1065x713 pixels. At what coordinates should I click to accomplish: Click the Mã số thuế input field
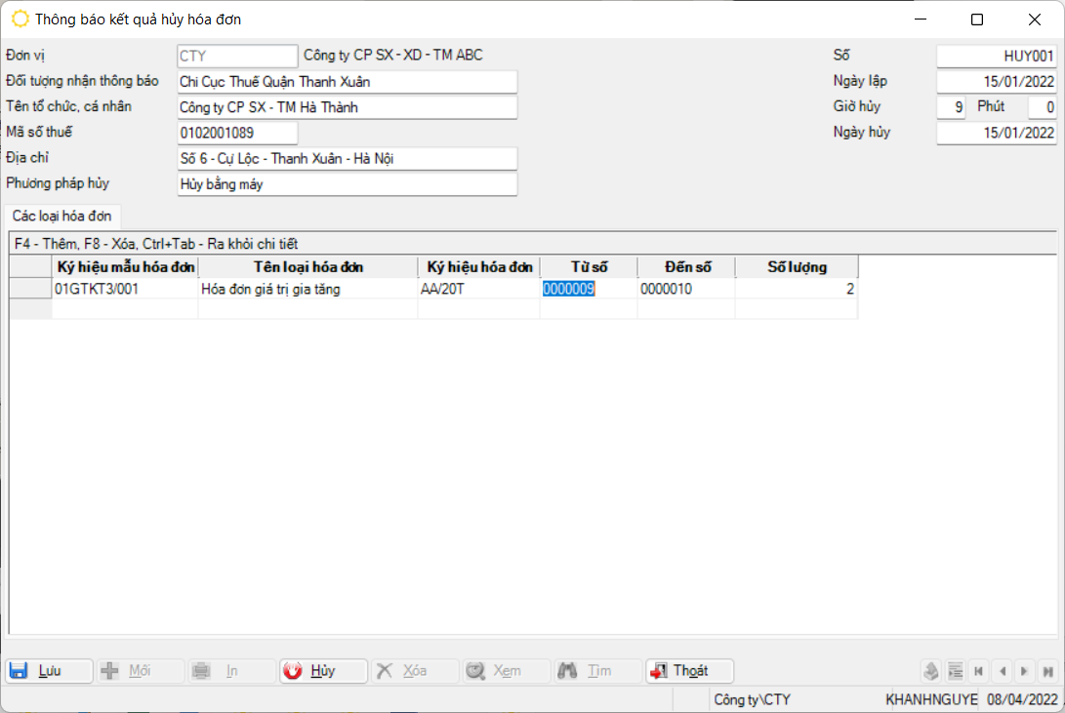pos(237,133)
